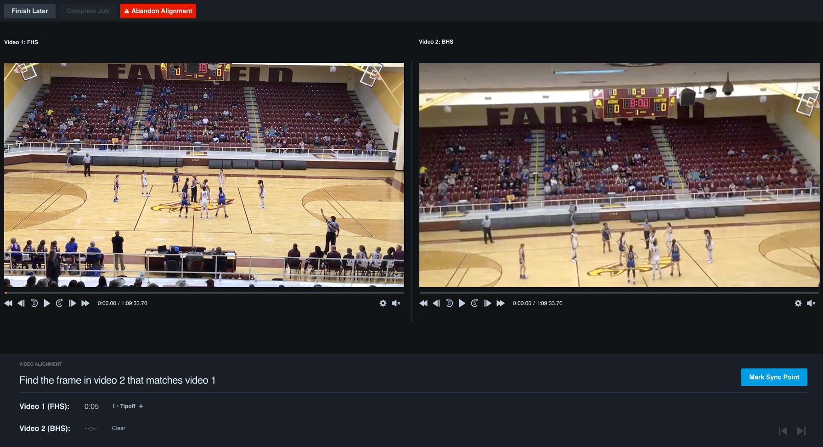Fast forward Video 1 FHS
This screenshot has width=823, height=447.
(x=85, y=303)
